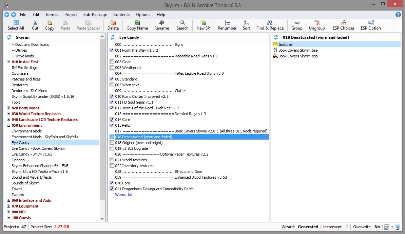Select the Book Covers Skyrim.bsa file
The width and height of the screenshot is (405, 234).
click(x=298, y=50)
